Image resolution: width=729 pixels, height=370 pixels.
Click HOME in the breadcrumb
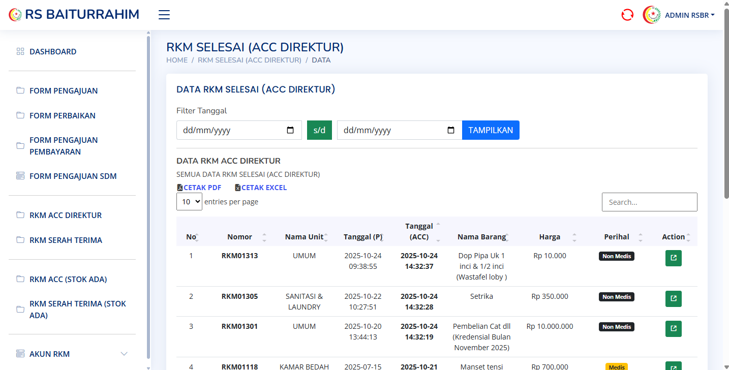177,60
